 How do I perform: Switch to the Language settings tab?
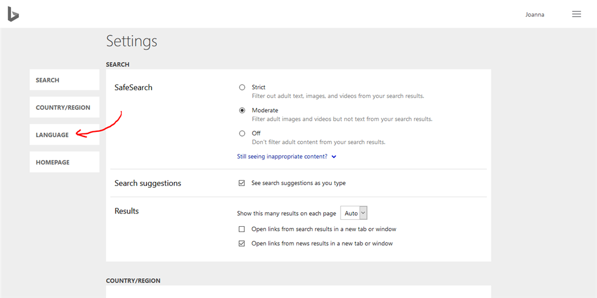point(64,135)
